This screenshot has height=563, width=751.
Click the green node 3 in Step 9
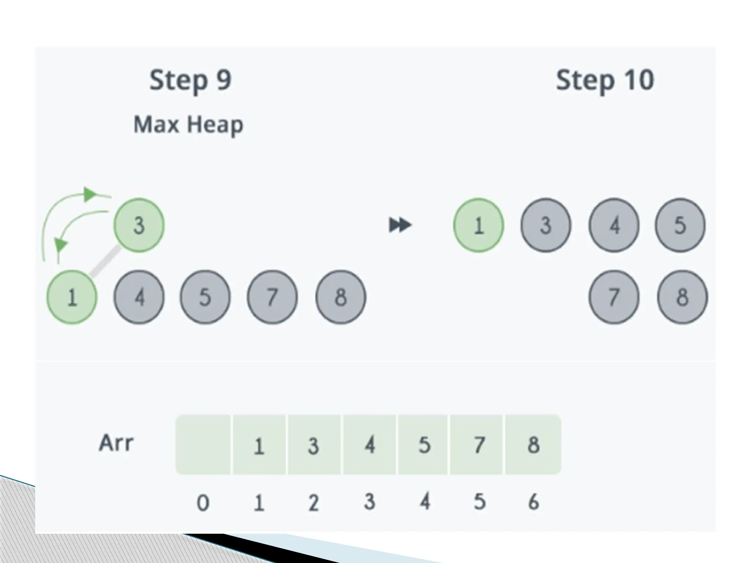[x=139, y=225]
